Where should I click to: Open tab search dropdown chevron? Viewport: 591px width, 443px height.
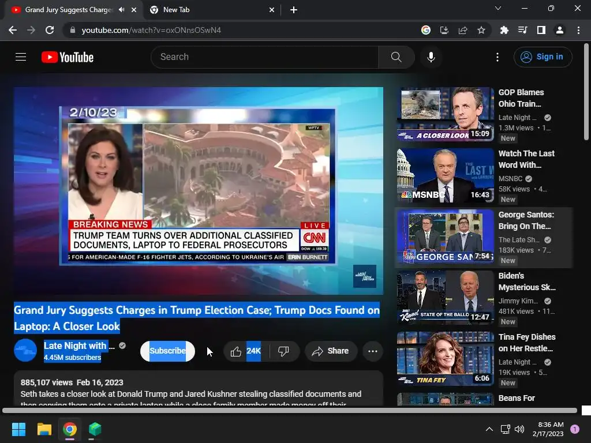498,8
